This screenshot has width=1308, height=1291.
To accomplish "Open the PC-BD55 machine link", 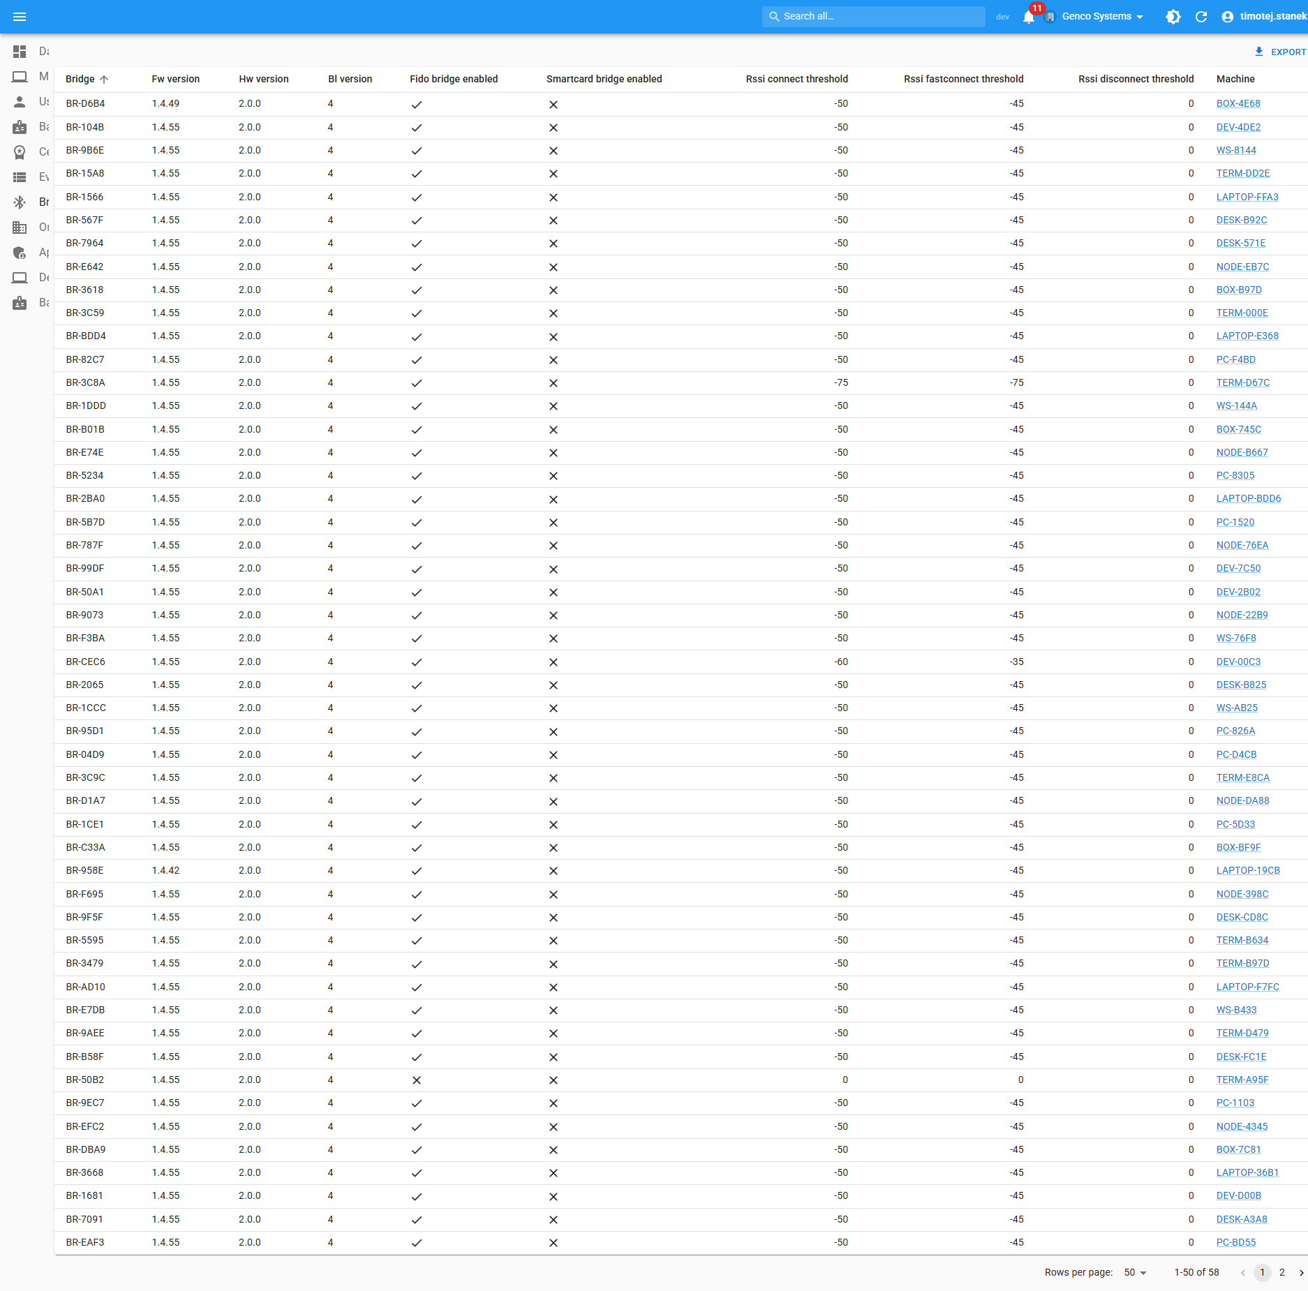I will (x=1236, y=1242).
